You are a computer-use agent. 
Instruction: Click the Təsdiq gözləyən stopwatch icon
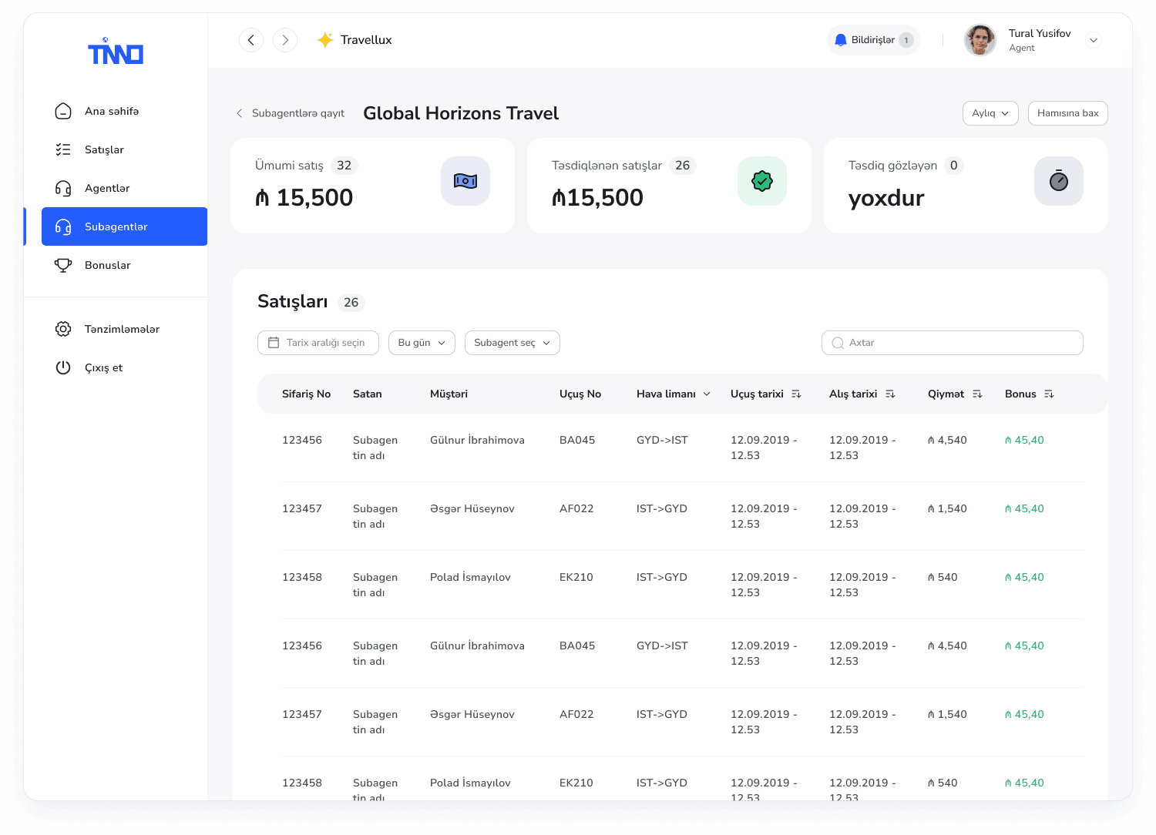(1059, 181)
